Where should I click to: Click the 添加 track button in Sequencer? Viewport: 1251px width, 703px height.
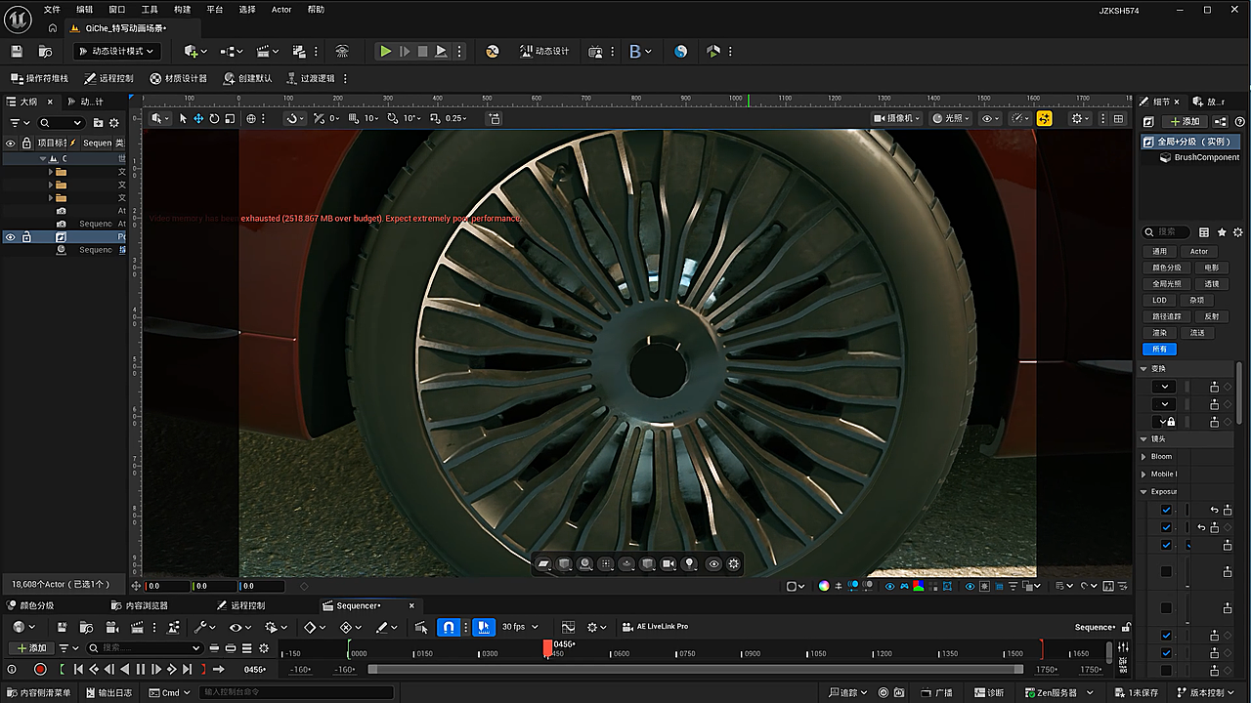[30, 647]
